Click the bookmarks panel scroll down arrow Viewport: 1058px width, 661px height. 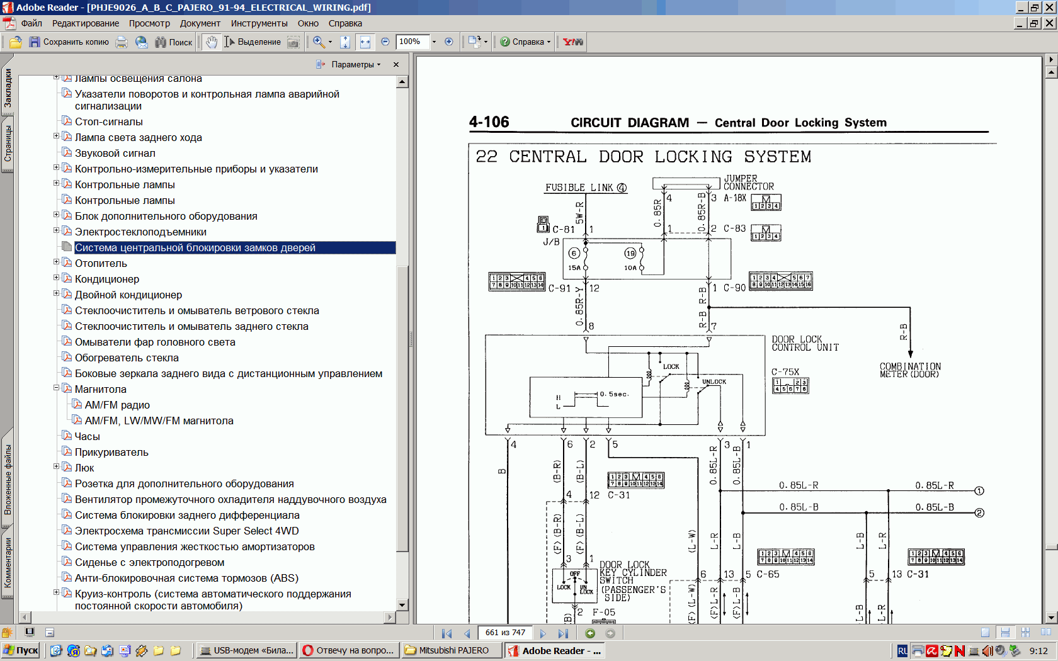coord(402,605)
